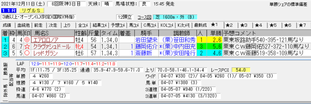This screenshot has height=104, width=311.
Task: Select the ★2 tab
Action: click(x=230, y=25)
